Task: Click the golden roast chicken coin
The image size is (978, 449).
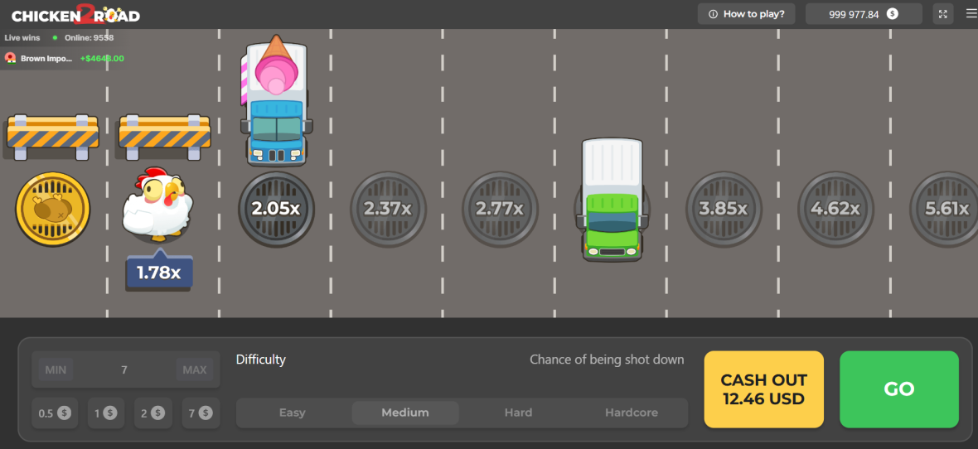Action: click(x=52, y=209)
